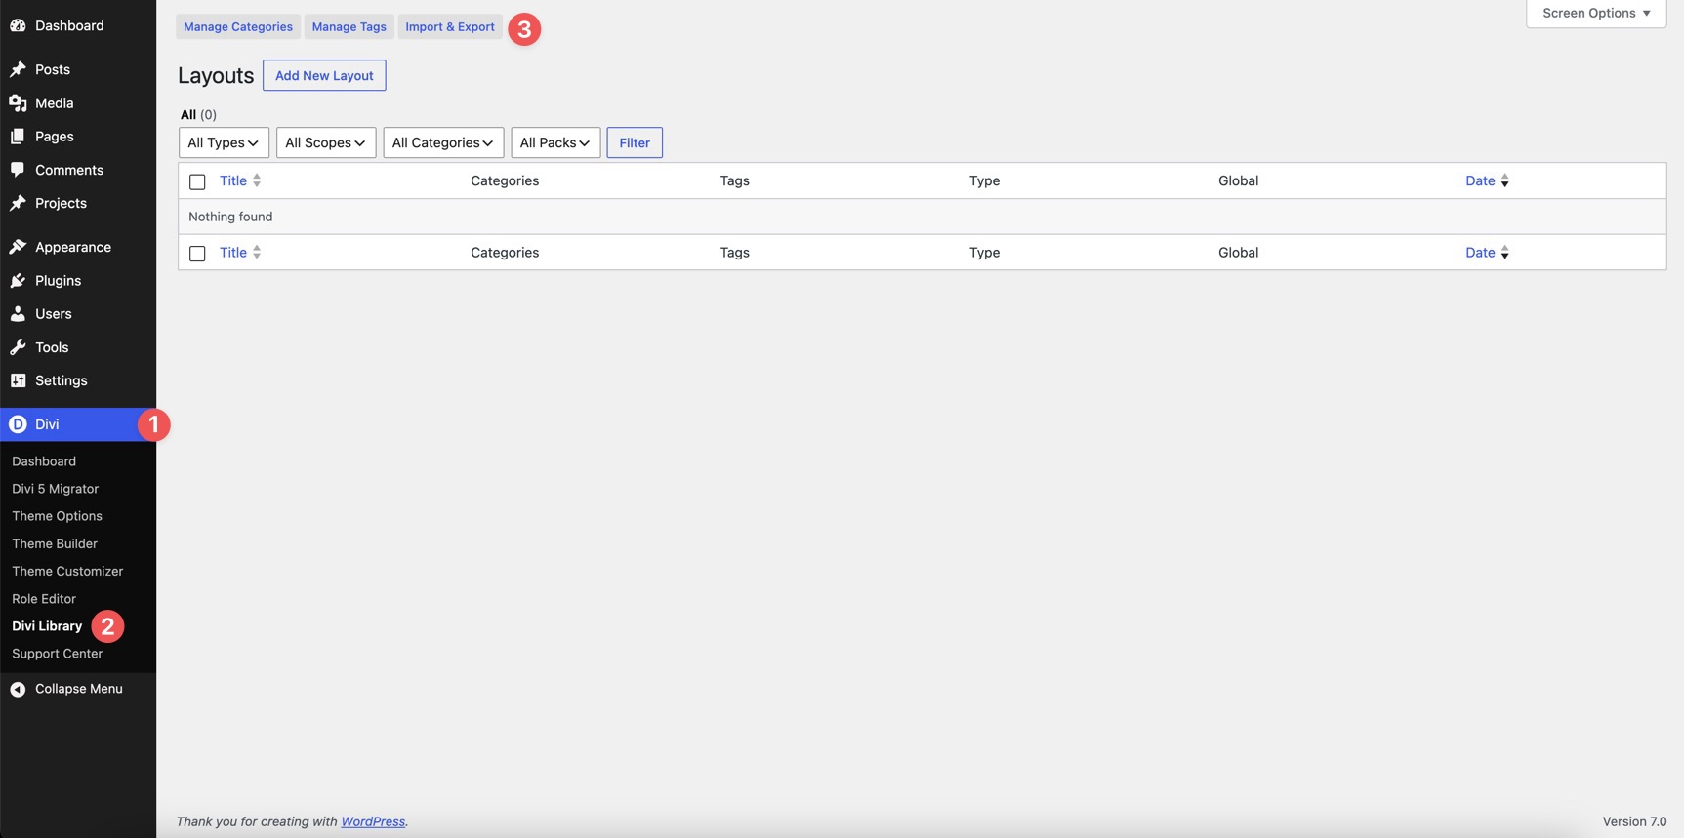Go to Projects in the sidebar
1684x838 pixels.
pyautogui.click(x=61, y=203)
